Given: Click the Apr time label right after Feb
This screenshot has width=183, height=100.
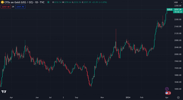Looking at the screenshot, I should tap(167, 97).
